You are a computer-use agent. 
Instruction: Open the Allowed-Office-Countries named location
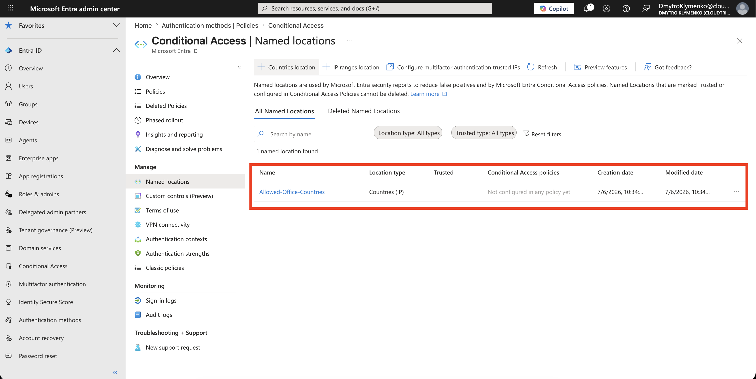tap(292, 192)
